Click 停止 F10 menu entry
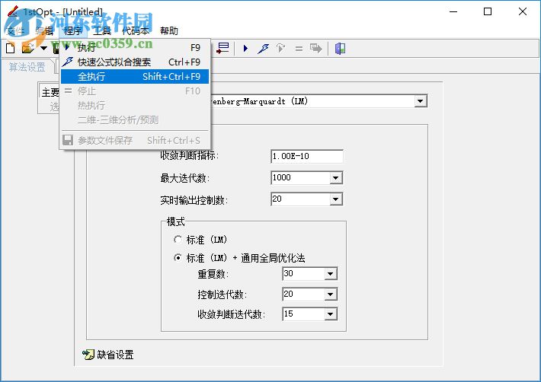The image size is (541, 382). click(x=135, y=91)
